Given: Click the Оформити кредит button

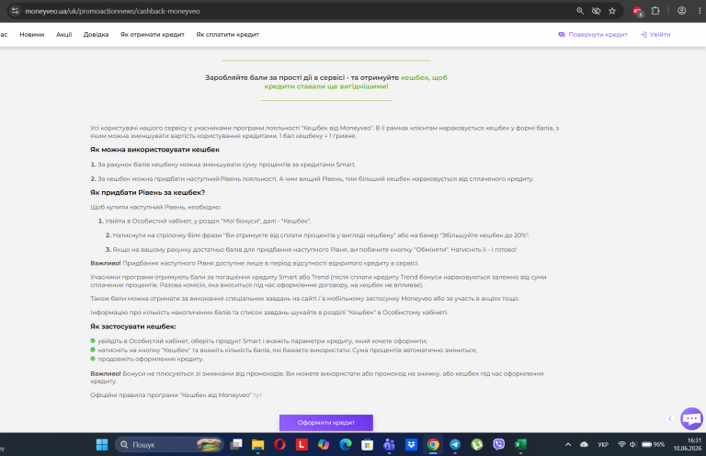Looking at the screenshot, I should click(326, 423).
